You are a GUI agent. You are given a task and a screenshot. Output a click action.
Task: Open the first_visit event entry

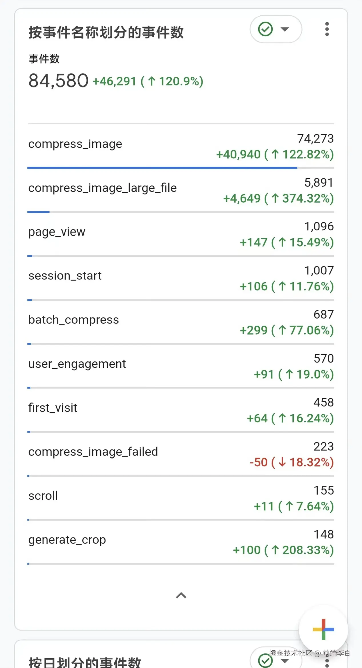click(53, 408)
